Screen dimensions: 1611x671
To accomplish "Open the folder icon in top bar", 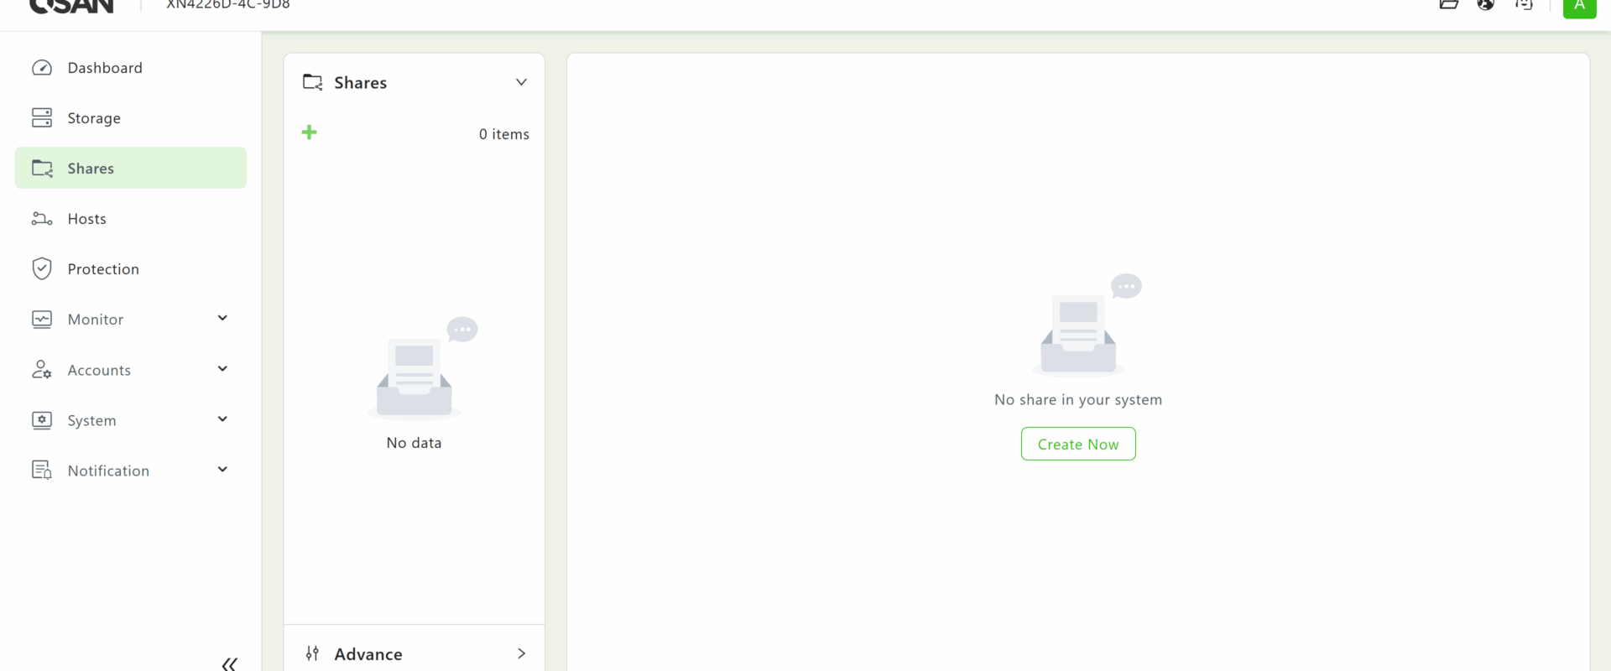I will click(x=1448, y=4).
